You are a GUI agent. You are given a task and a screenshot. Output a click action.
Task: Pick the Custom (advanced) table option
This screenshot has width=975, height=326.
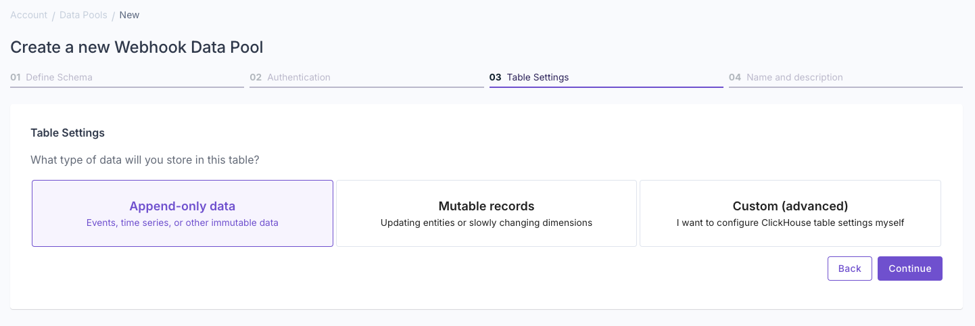pos(790,213)
